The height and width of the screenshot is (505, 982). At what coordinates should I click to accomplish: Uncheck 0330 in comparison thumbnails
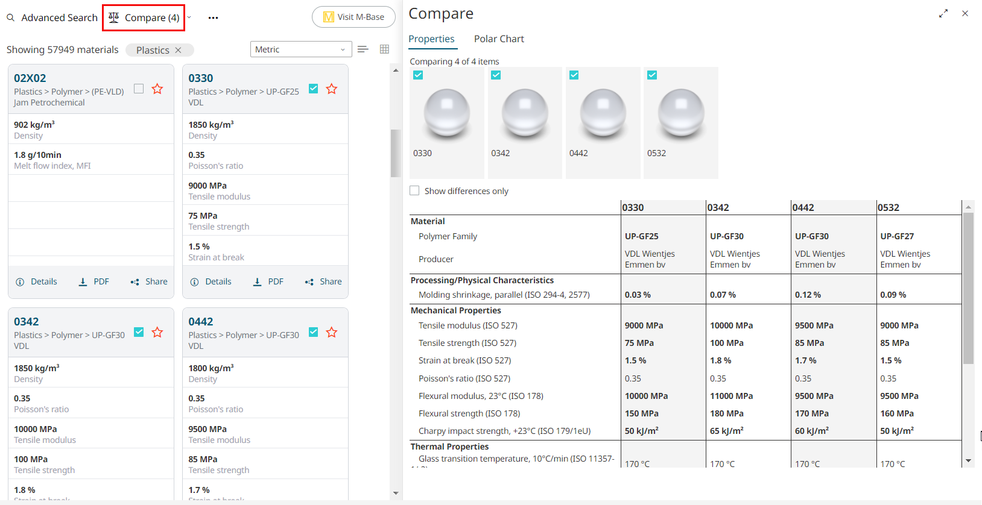click(418, 75)
